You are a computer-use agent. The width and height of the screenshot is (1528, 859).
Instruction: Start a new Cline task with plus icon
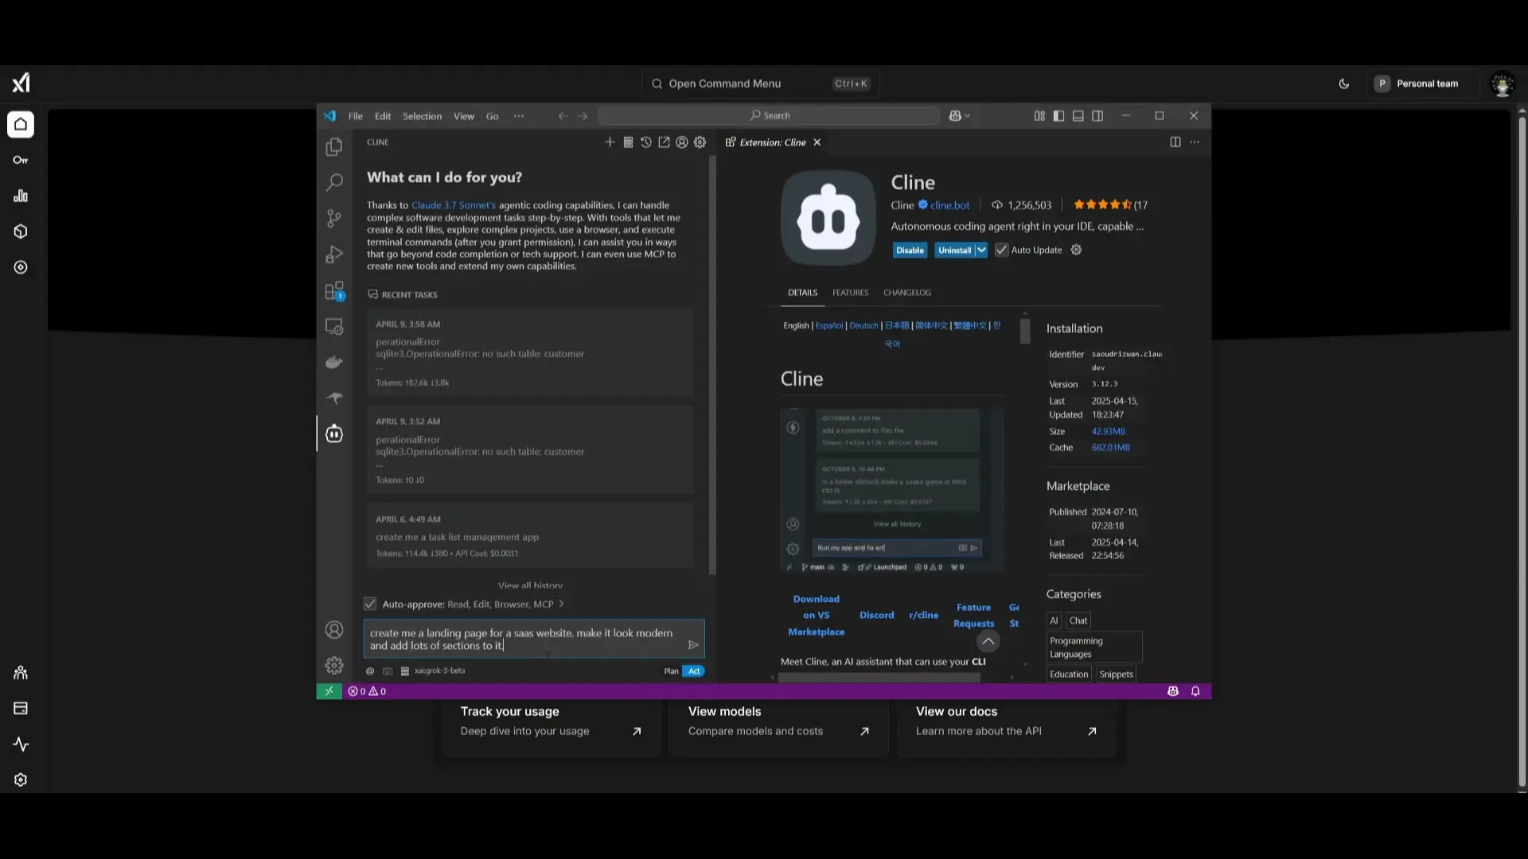tap(610, 142)
